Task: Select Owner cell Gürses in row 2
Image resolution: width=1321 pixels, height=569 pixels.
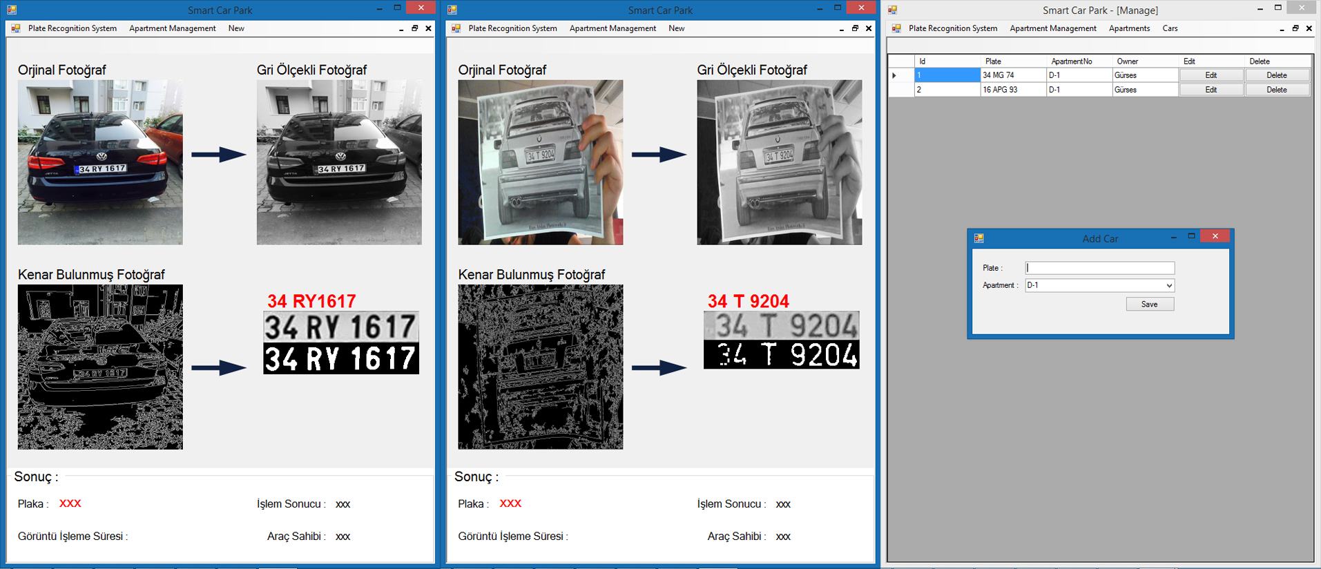Action: [x=1145, y=90]
